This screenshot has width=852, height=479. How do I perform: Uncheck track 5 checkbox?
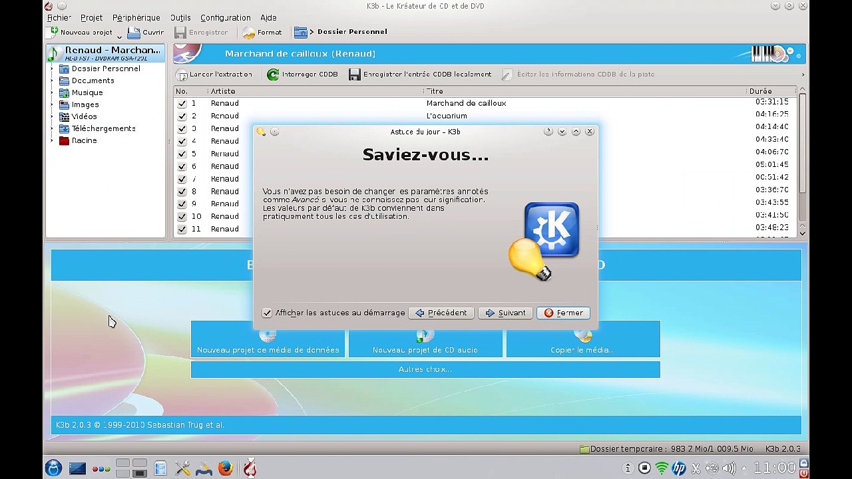182,154
